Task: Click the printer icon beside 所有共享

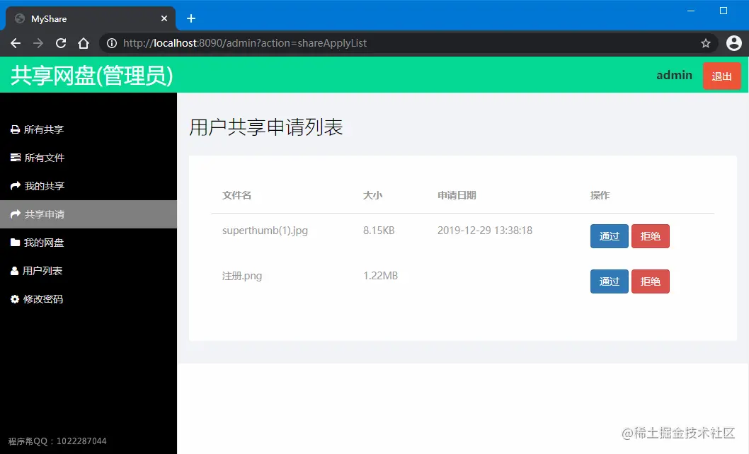Action: click(x=16, y=130)
